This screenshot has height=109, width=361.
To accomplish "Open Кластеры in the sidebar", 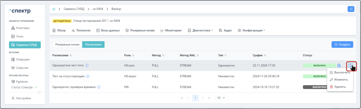I will 23,28.
